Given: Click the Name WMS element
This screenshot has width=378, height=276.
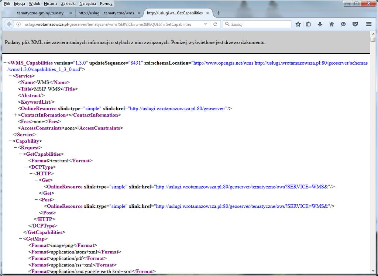Looking at the screenshot, I should pyautogui.click(x=44, y=82).
